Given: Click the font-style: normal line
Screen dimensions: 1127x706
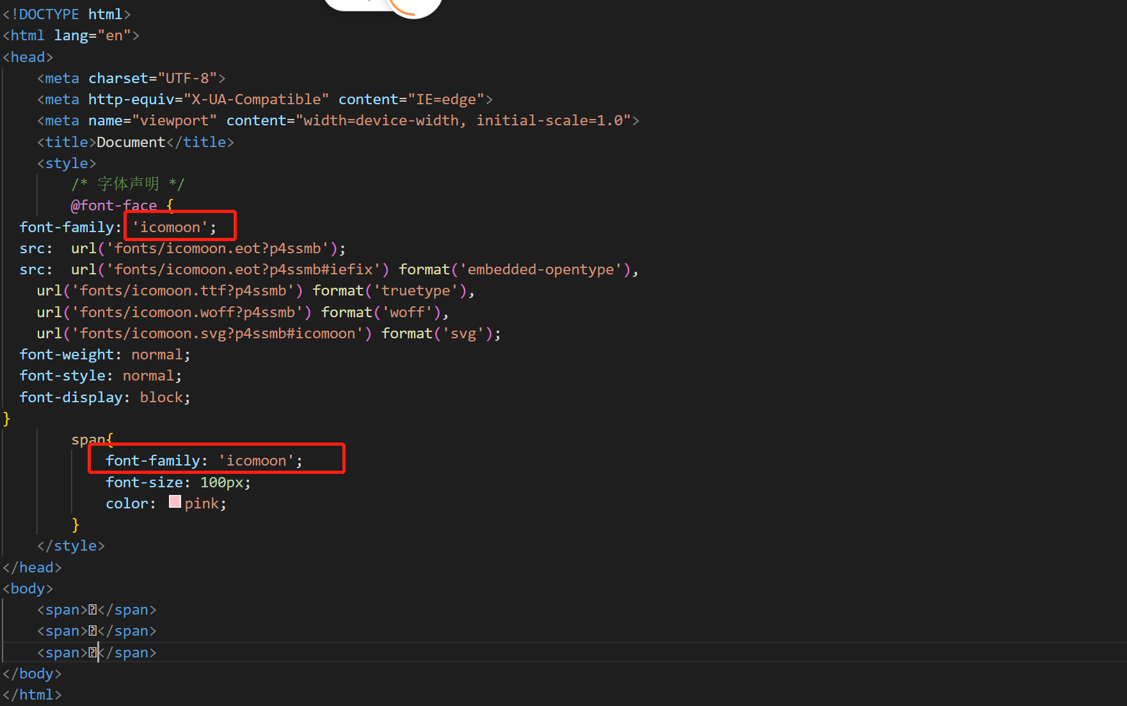Looking at the screenshot, I should (x=100, y=375).
